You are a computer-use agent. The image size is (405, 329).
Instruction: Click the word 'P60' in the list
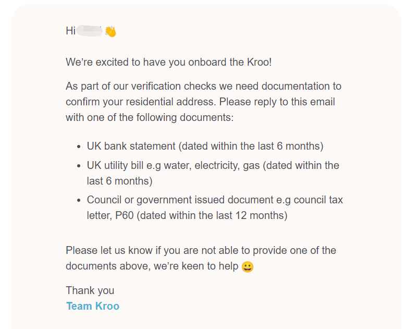[x=124, y=215]
